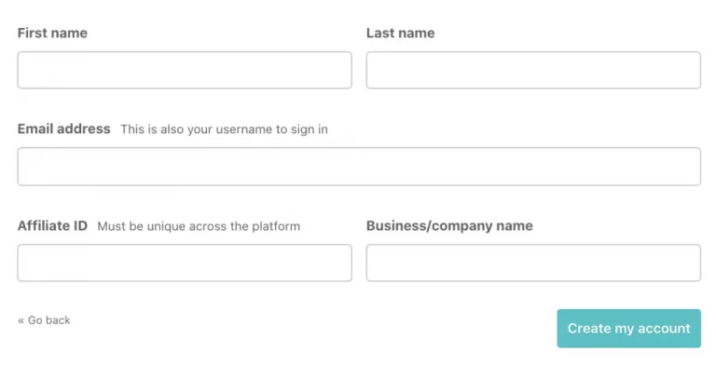Image resolution: width=716 pixels, height=365 pixels.
Task: Focus the Business/company name field
Action: [x=533, y=263]
